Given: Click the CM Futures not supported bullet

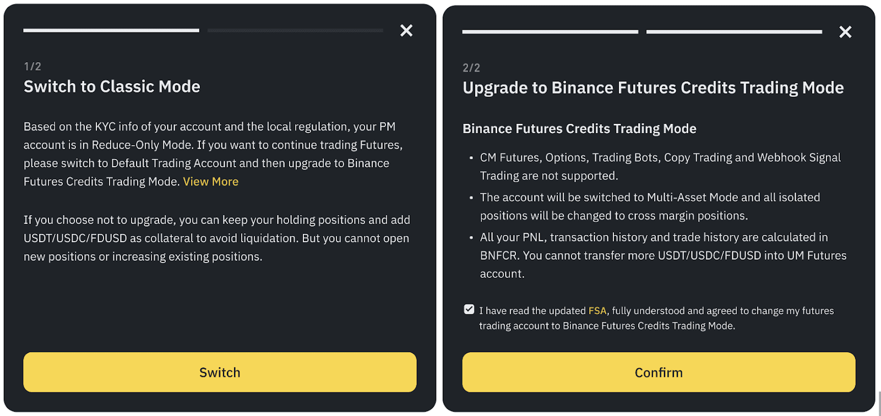Looking at the screenshot, I should point(660,166).
